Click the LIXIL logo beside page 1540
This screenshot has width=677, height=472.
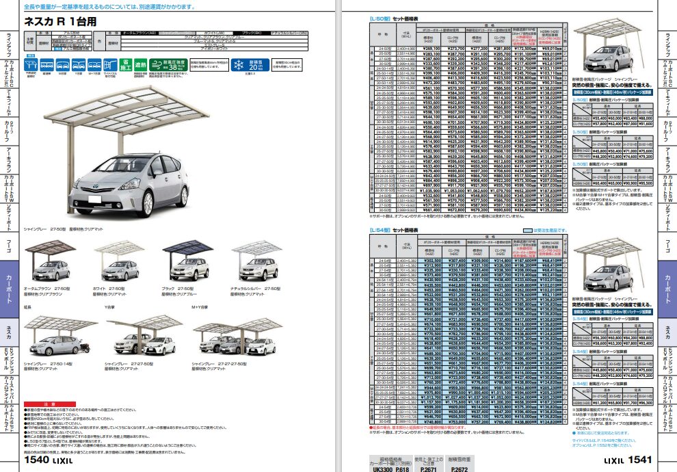click(x=63, y=461)
